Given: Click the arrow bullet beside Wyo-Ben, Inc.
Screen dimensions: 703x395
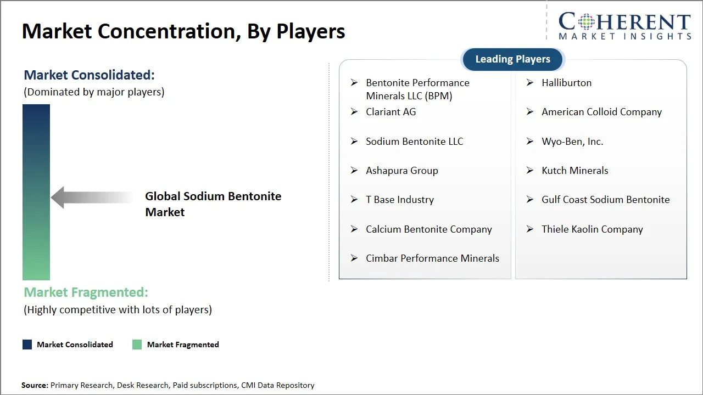Looking at the screenshot, I should click(530, 142).
